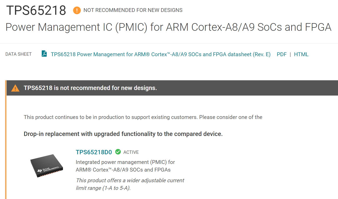338x199 pixels.
Task: Click the banner text about not recommended designs
Action: [90, 88]
